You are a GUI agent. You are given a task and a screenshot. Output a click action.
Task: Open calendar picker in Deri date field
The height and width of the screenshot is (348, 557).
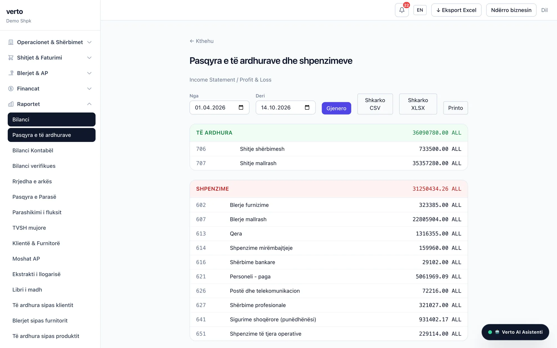tap(307, 107)
